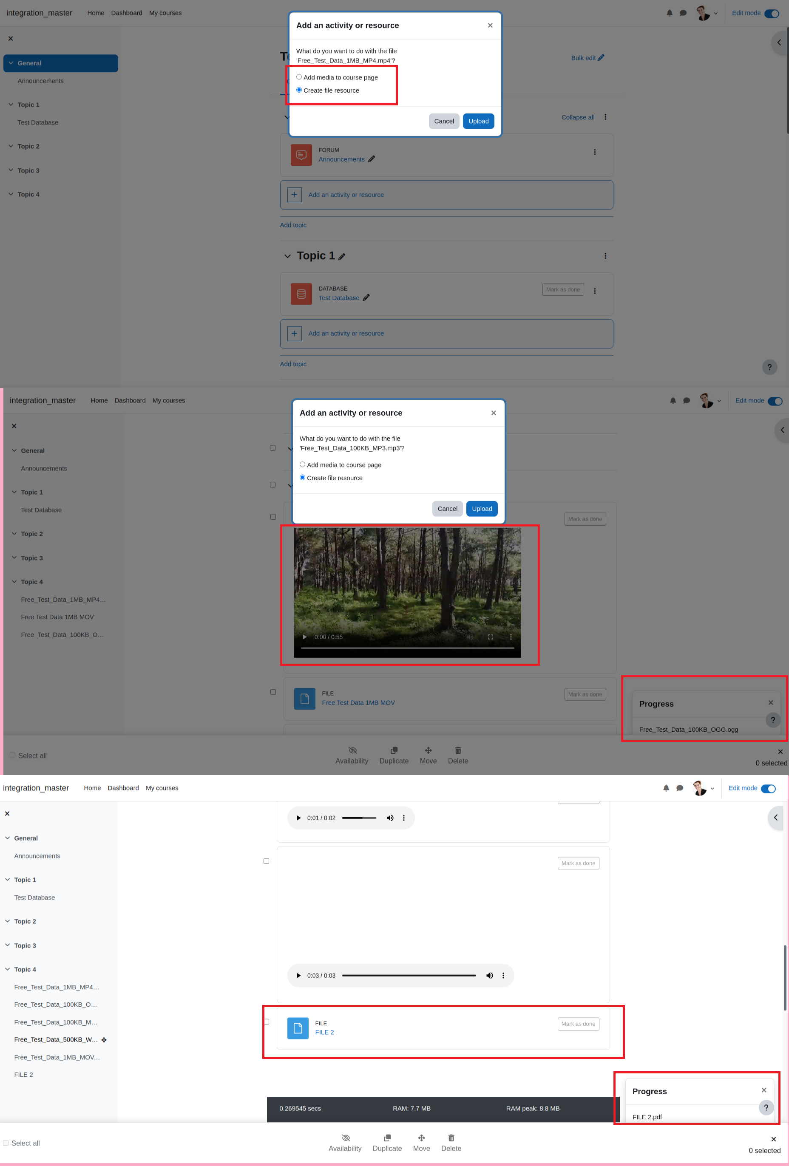This screenshot has width=789, height=1166.
Task: Click move icon beside Free_Test_Data_500KB_W… in sidebar
Action: pyautogui.click(x=104, y=1039)
